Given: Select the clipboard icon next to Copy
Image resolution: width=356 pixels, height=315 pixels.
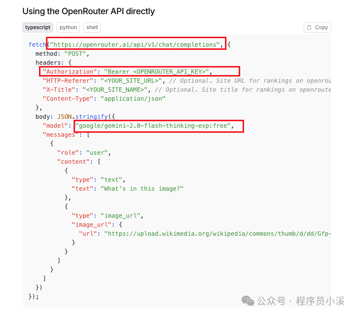Looking at the screenshot, I should (310, 27).
